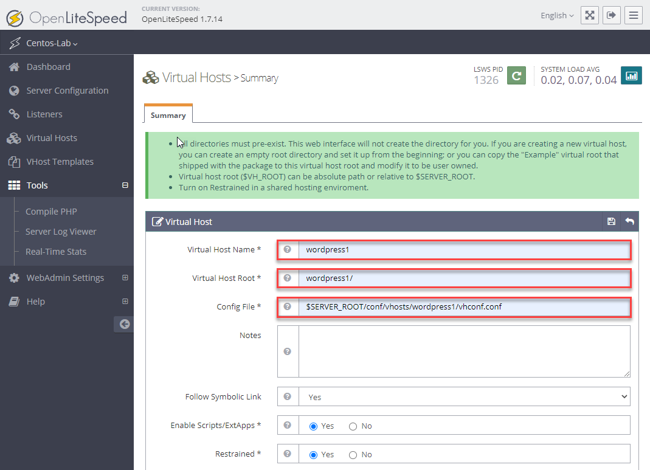Expand the WebAdmin Settings section
The height and width of the screenshot is (470, 650).
125,278
